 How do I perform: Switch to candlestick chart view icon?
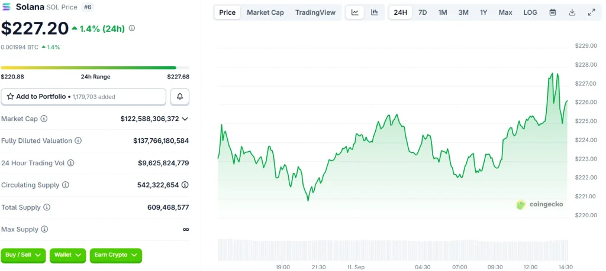tap(374, 12)
